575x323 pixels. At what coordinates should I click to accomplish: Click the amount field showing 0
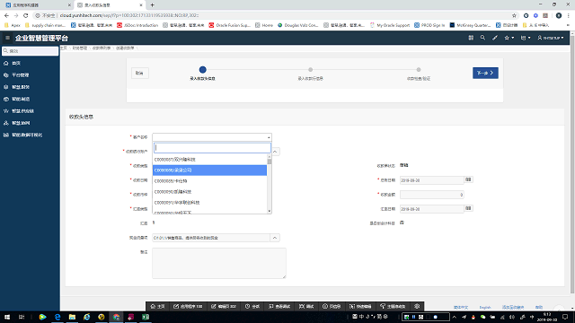[431, 195]
